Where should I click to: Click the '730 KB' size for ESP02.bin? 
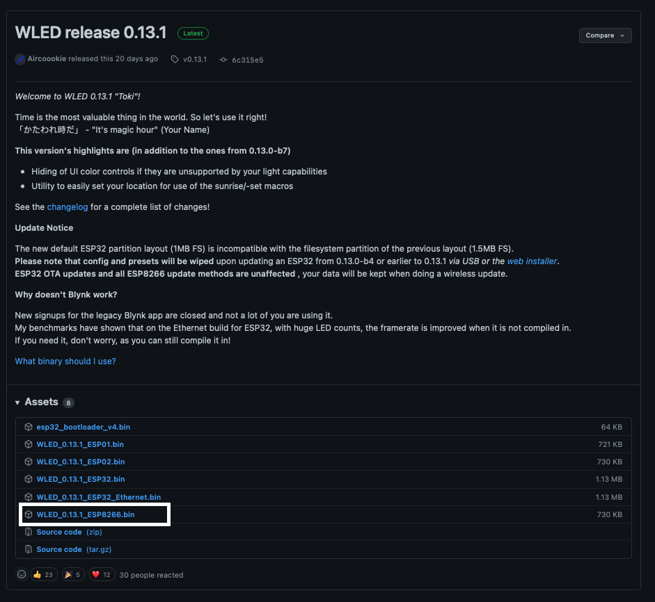click(x=610, y=462)
